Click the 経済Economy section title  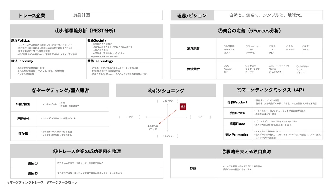22,61
